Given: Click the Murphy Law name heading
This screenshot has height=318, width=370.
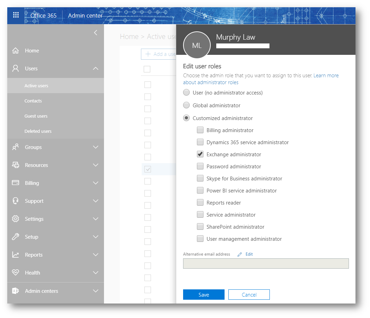Looking at the screenshot, I should (x=236, y=37).
